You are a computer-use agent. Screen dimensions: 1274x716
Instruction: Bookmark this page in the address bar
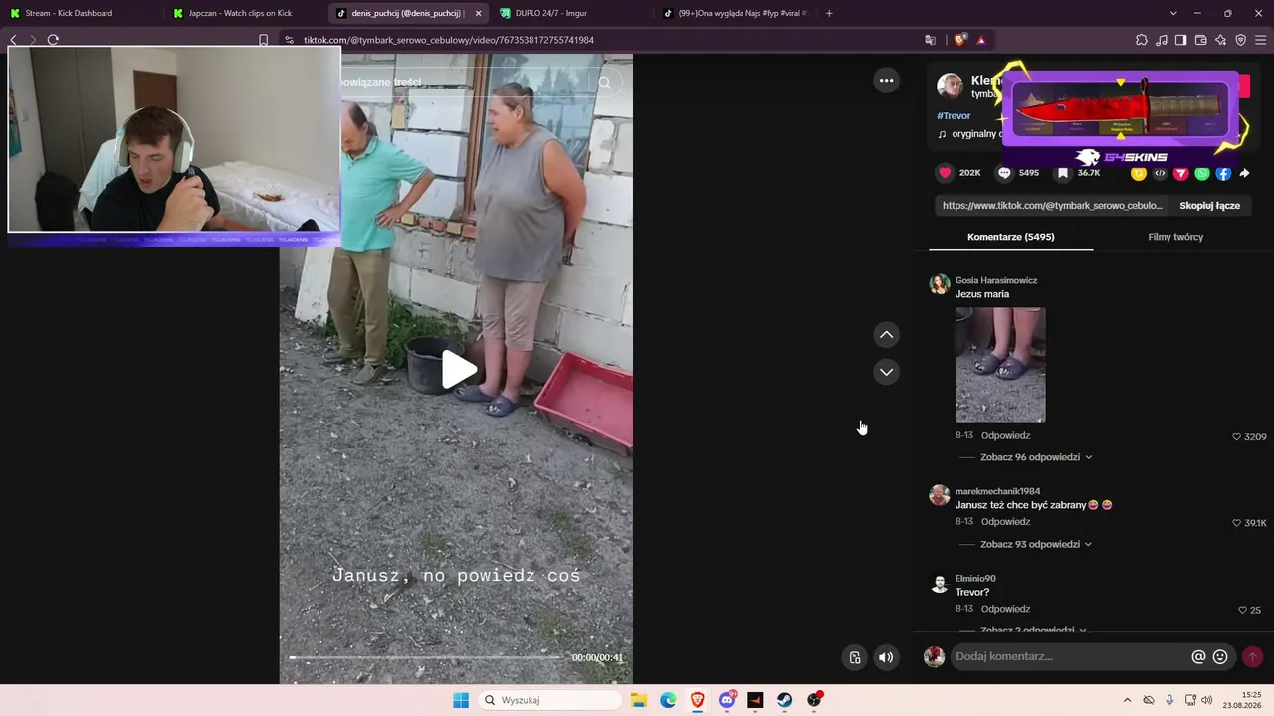(263, 40)
